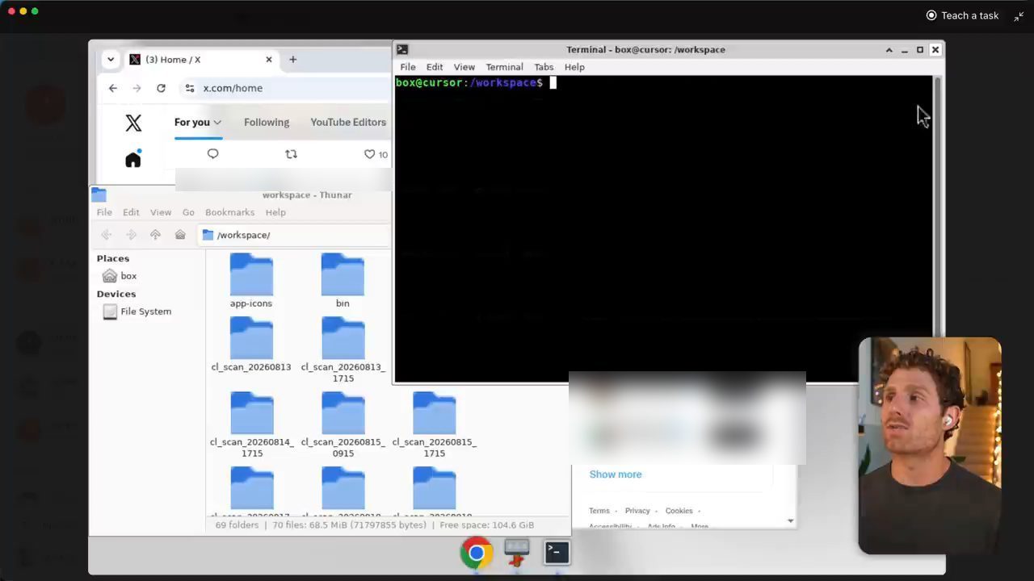Click the X logo in the browser sidebar
Image resolution: width=1034 pixels, height=581 pixels.
pos(133,123)
